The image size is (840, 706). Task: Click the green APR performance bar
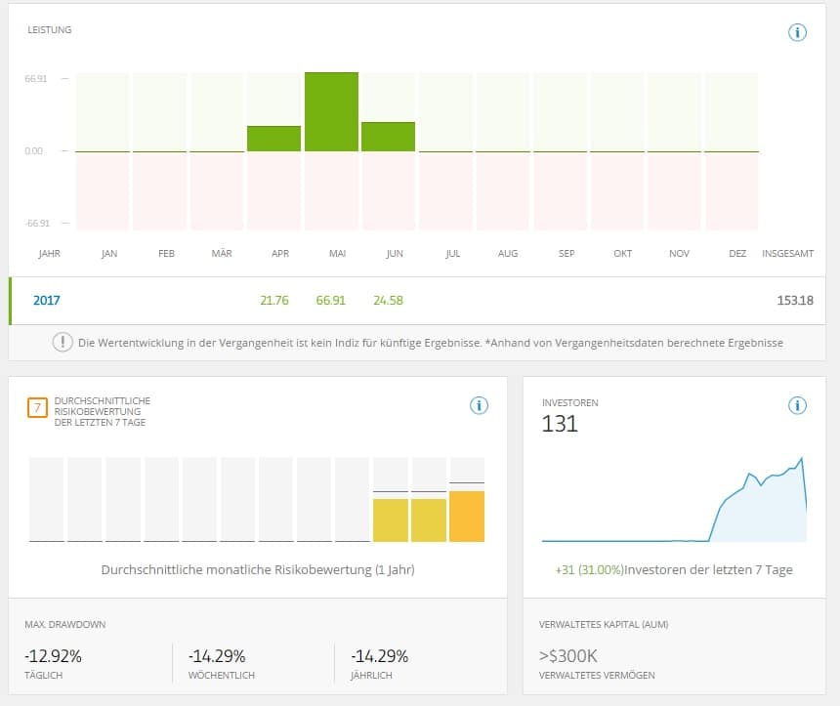tap(273, 139)
